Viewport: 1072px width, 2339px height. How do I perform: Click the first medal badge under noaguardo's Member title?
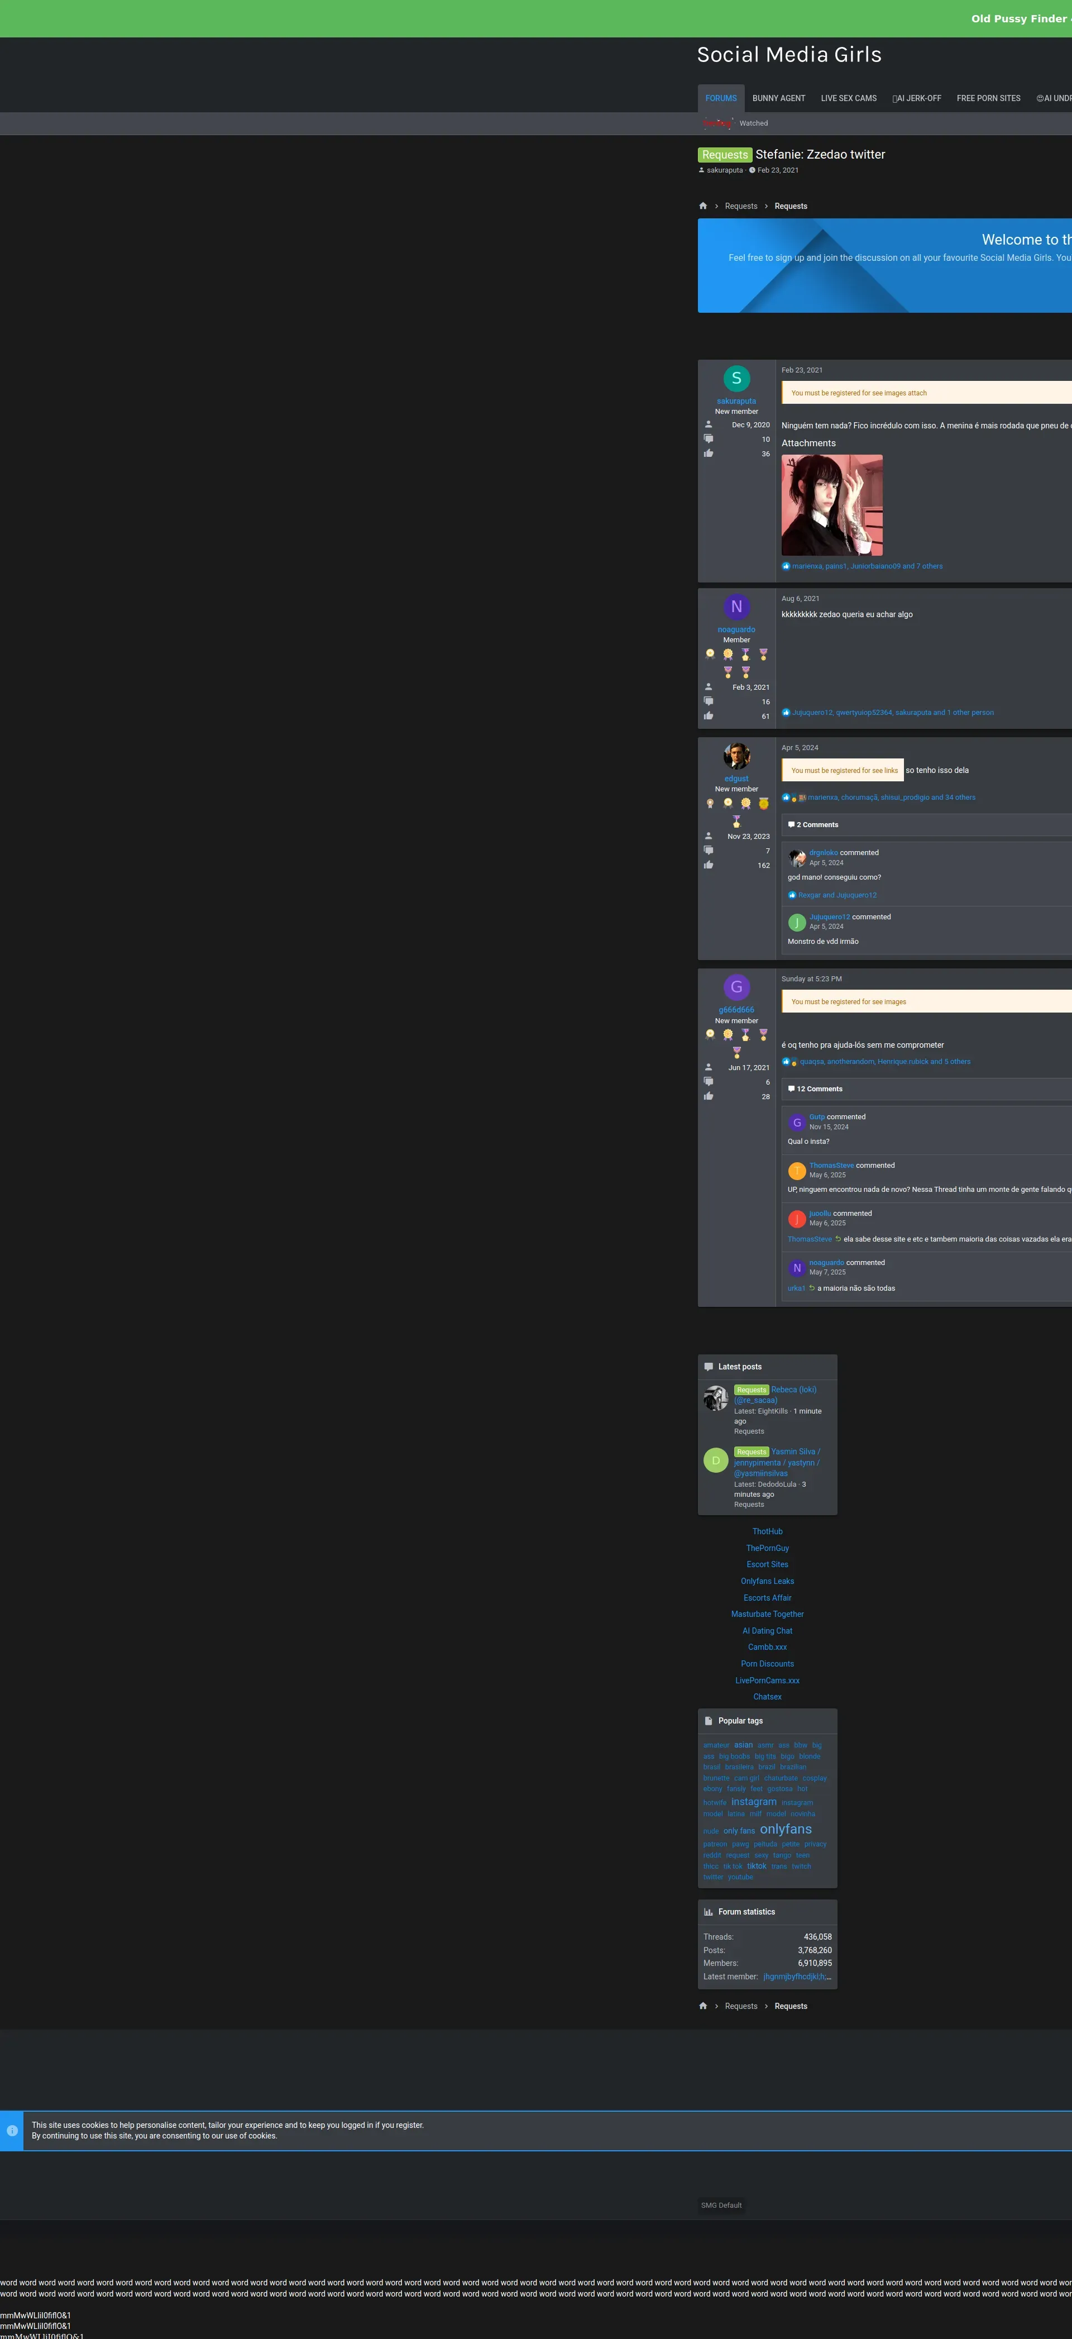pos(710,654)
